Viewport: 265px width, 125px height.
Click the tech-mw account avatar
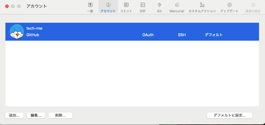coord(17,32)
